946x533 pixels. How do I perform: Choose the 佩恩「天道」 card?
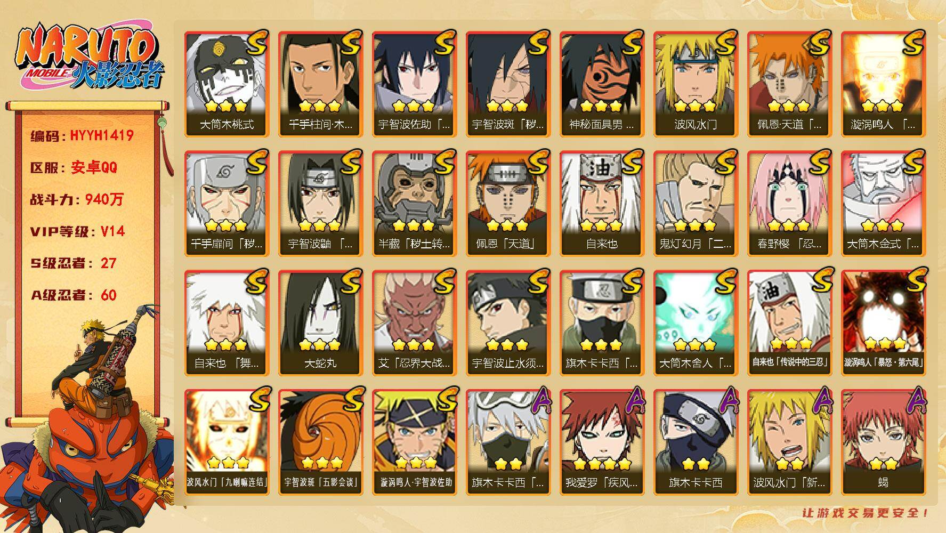(x=508, y=204)
